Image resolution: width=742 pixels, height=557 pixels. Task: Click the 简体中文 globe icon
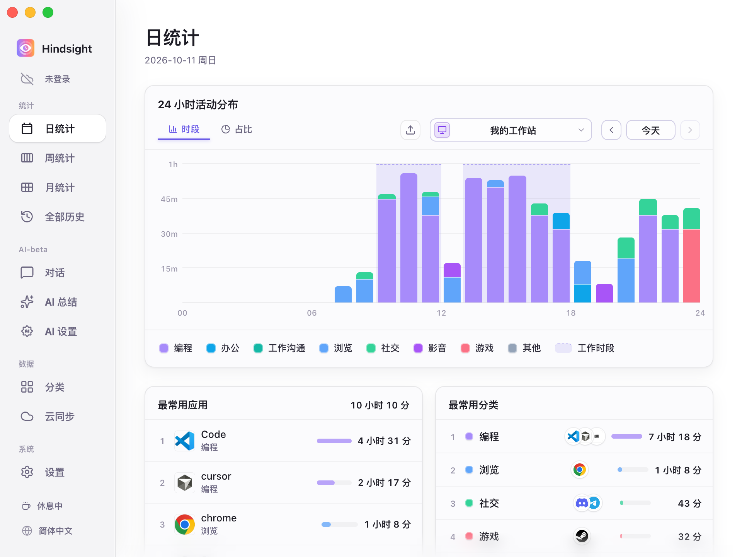point(27,531)
